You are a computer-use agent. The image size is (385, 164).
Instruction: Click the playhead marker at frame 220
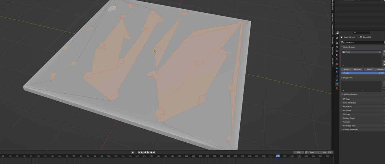pos(278,156)
